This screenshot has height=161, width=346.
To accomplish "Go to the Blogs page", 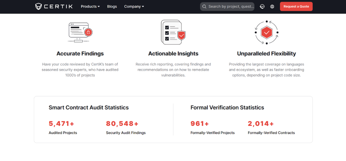I will tap(112, 7).
